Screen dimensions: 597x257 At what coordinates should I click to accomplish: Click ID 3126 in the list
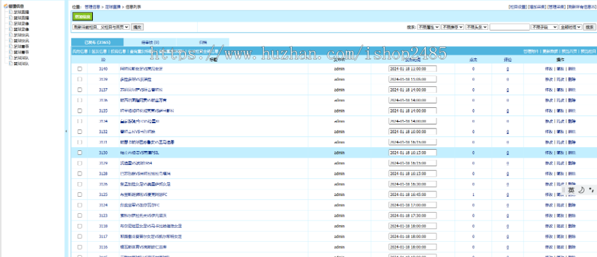coord(103,184)
